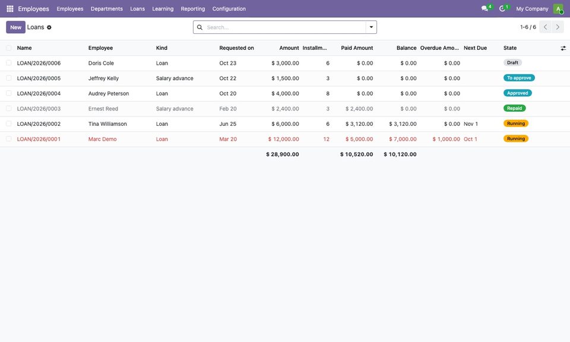Click the To approve state badge
Viewport: 570px width, 342px height.
click(x=519, y=78)
